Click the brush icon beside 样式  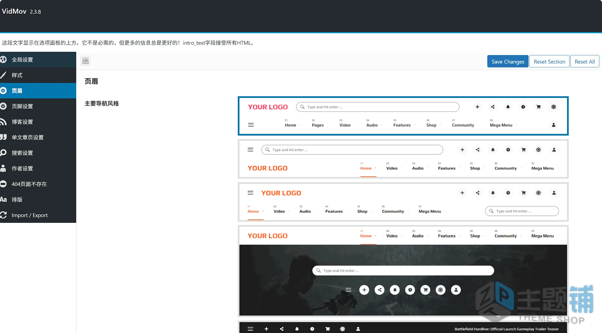(x=3, y=75)
